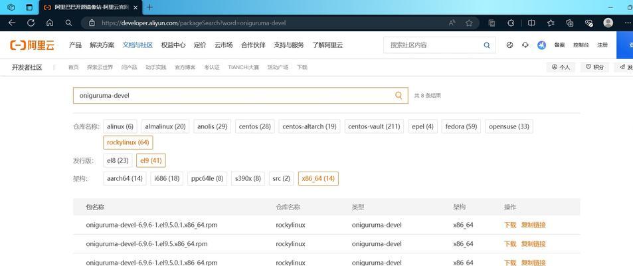Open the browser extensions puzzle icon

pyautogui.click(x=511, y=23)
